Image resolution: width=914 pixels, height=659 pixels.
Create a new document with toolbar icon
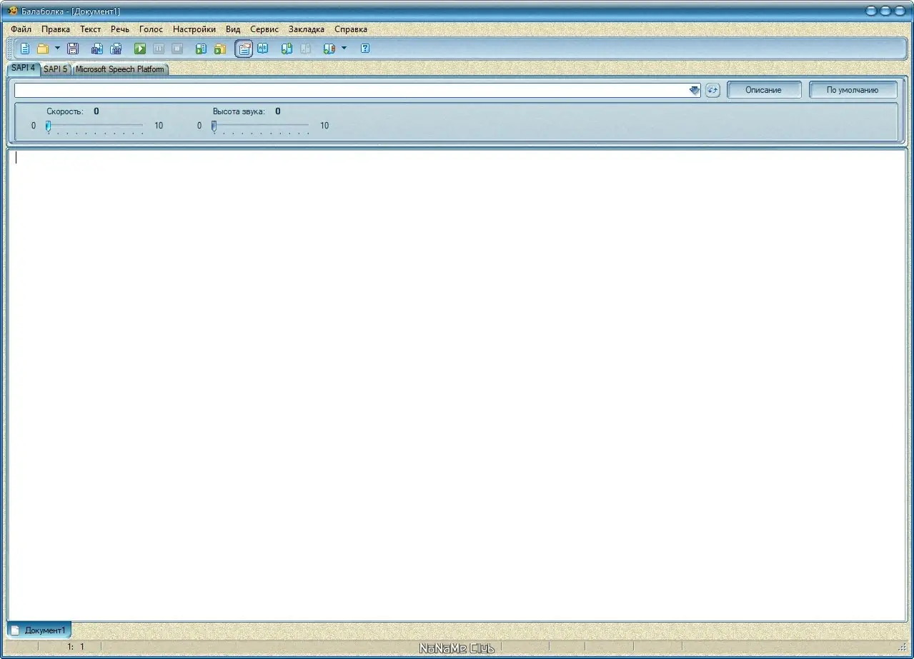(25, 49)
